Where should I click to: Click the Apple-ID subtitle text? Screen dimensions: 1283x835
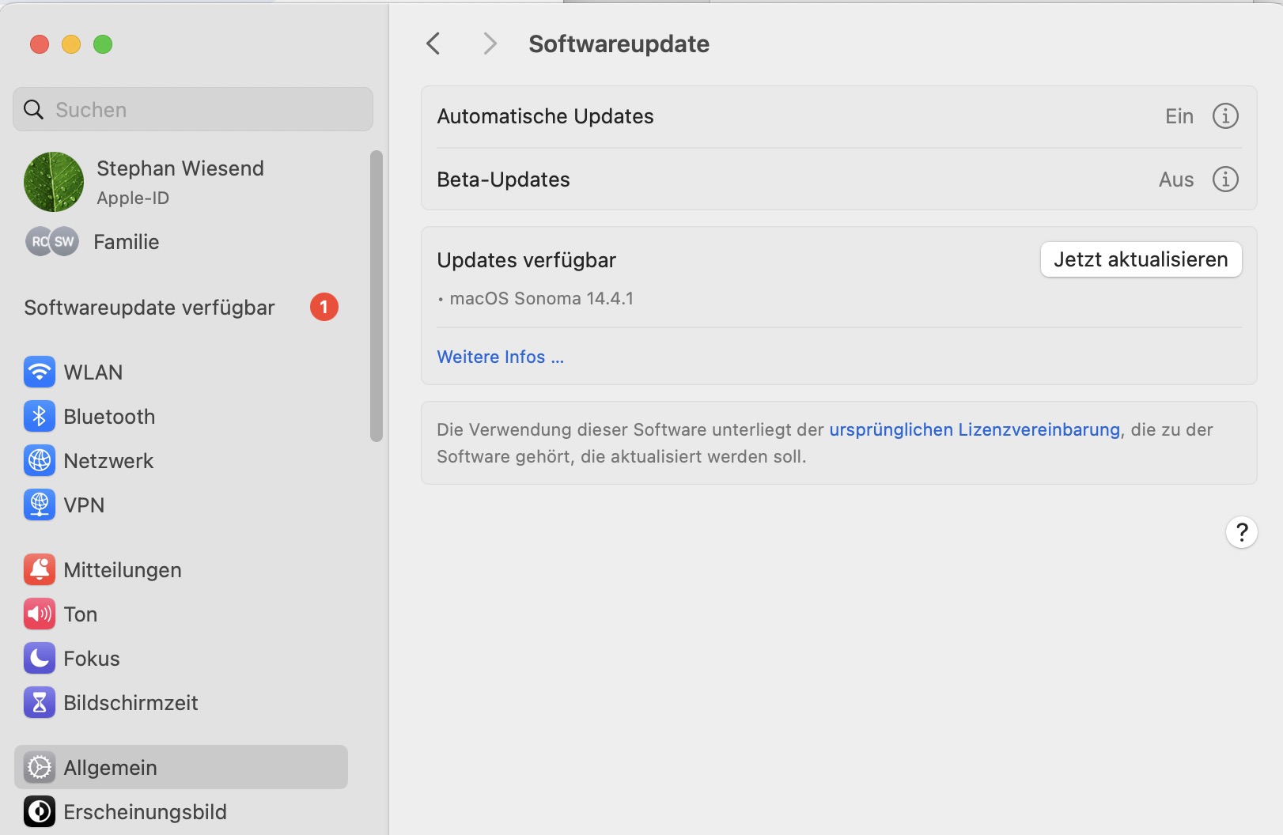click(x=133, y=198)
